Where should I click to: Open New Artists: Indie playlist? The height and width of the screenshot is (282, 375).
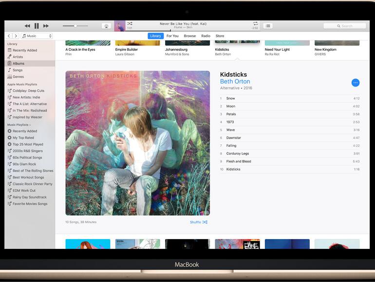(30, 97)
